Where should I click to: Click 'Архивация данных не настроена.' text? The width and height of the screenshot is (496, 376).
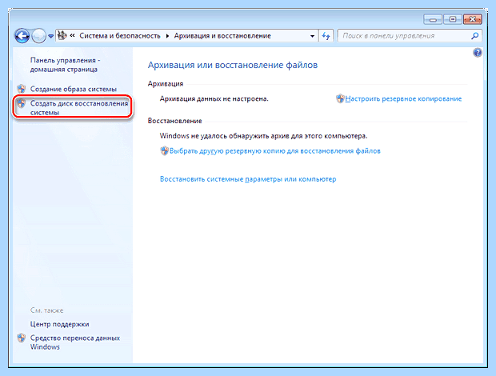click(214, 98)
